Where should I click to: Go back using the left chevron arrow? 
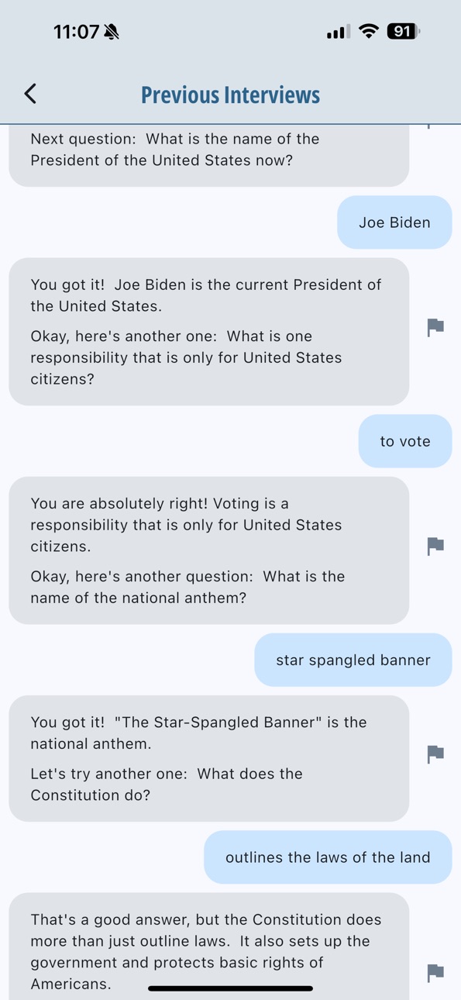click(x=30, y=94)
